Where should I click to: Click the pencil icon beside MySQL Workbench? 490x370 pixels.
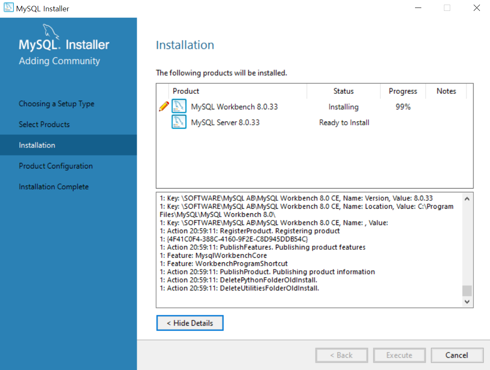(x=164, y=106)
